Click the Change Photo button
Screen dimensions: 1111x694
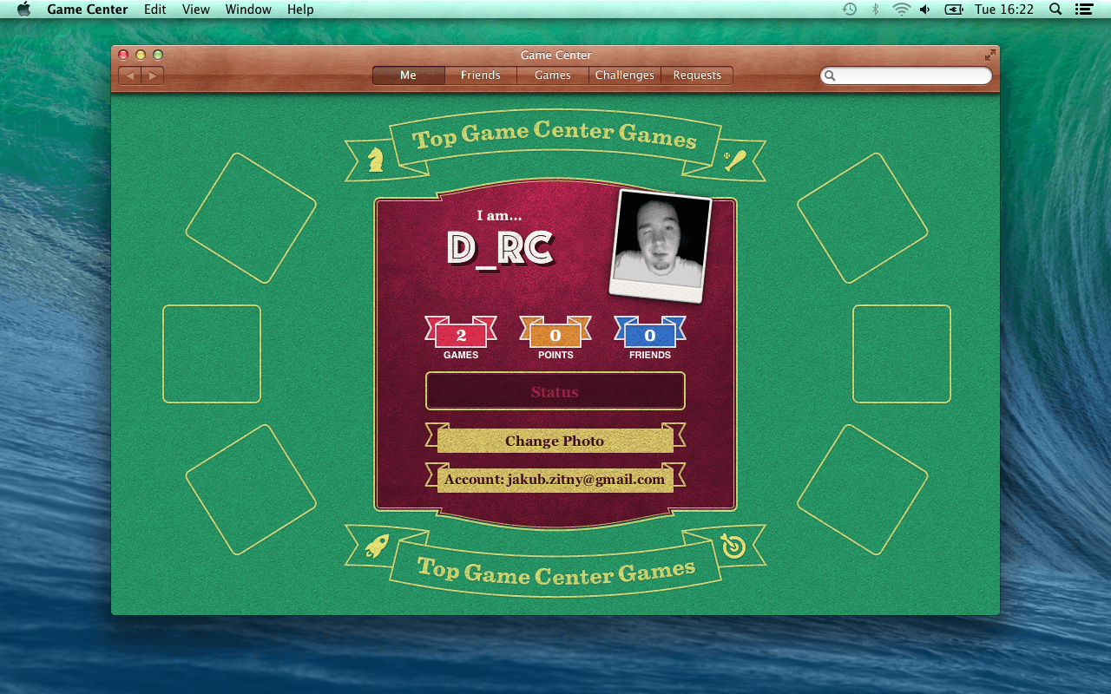[x=555, y=440]
